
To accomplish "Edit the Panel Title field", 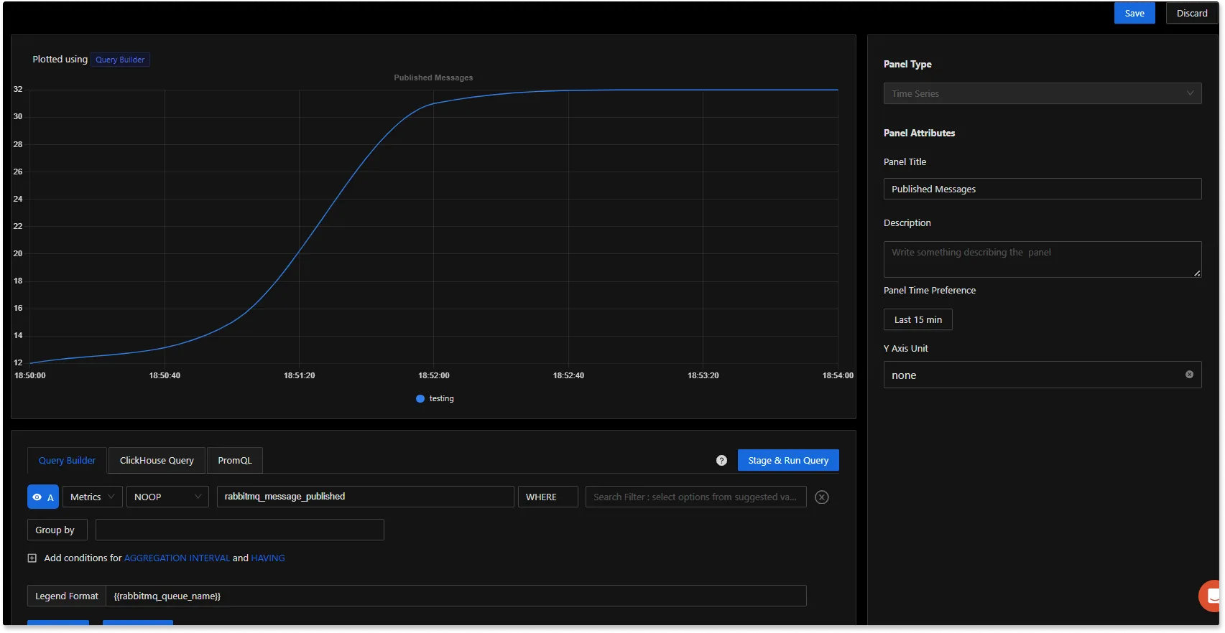I will click(1042, 189).
